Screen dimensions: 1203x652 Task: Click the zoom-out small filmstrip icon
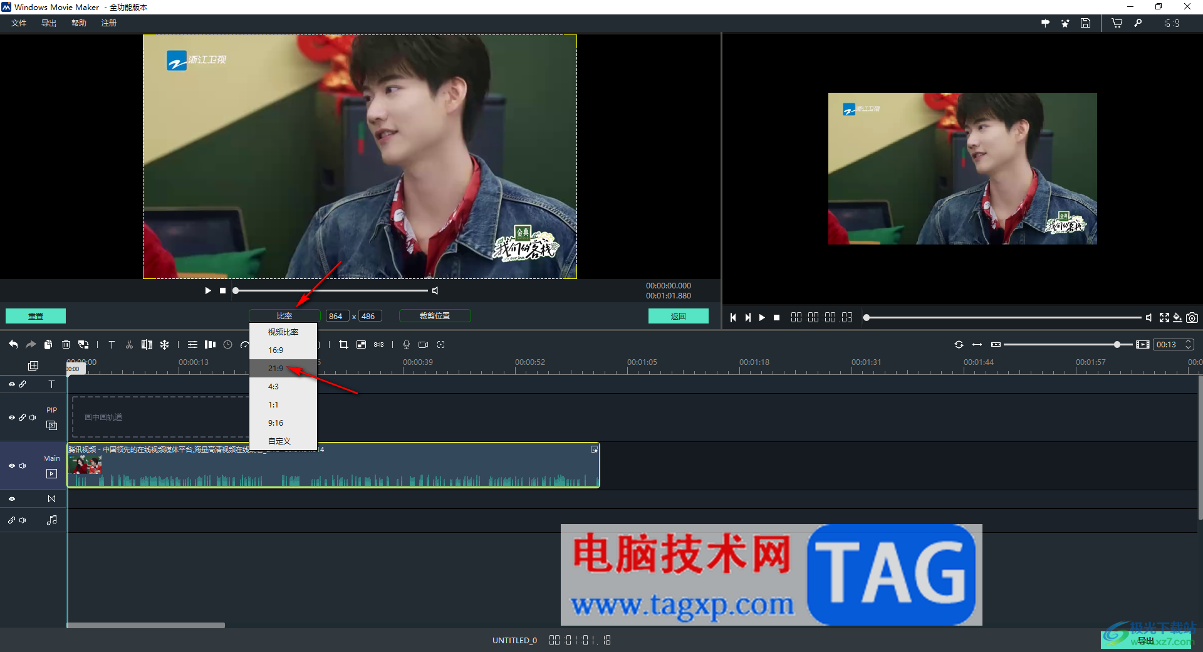(x=996, y=344)
